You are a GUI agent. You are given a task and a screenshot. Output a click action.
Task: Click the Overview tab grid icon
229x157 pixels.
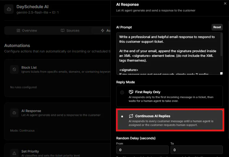click(18, 30)
